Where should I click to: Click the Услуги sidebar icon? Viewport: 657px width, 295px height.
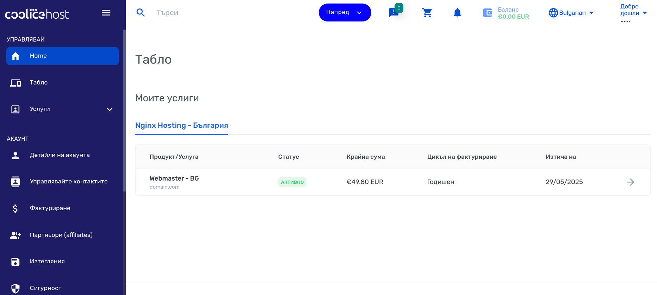16,109
